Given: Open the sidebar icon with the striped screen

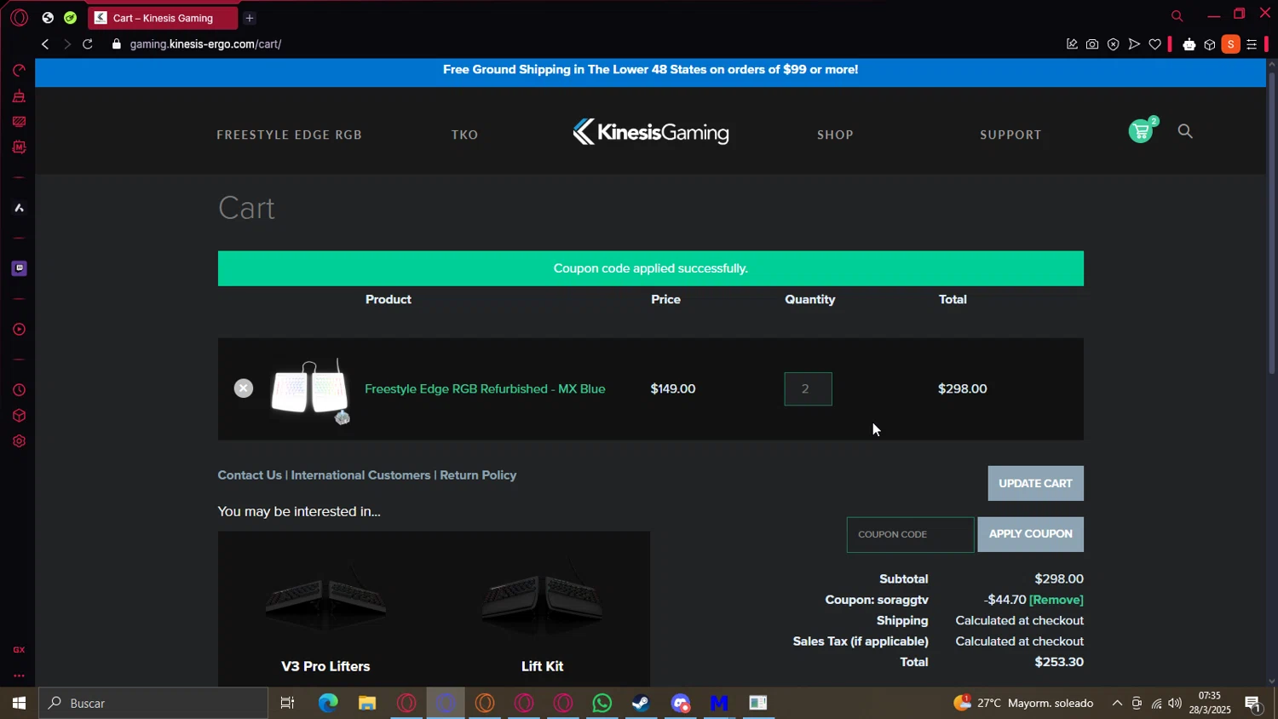Looking at the screenshot, I should point(19,122).
